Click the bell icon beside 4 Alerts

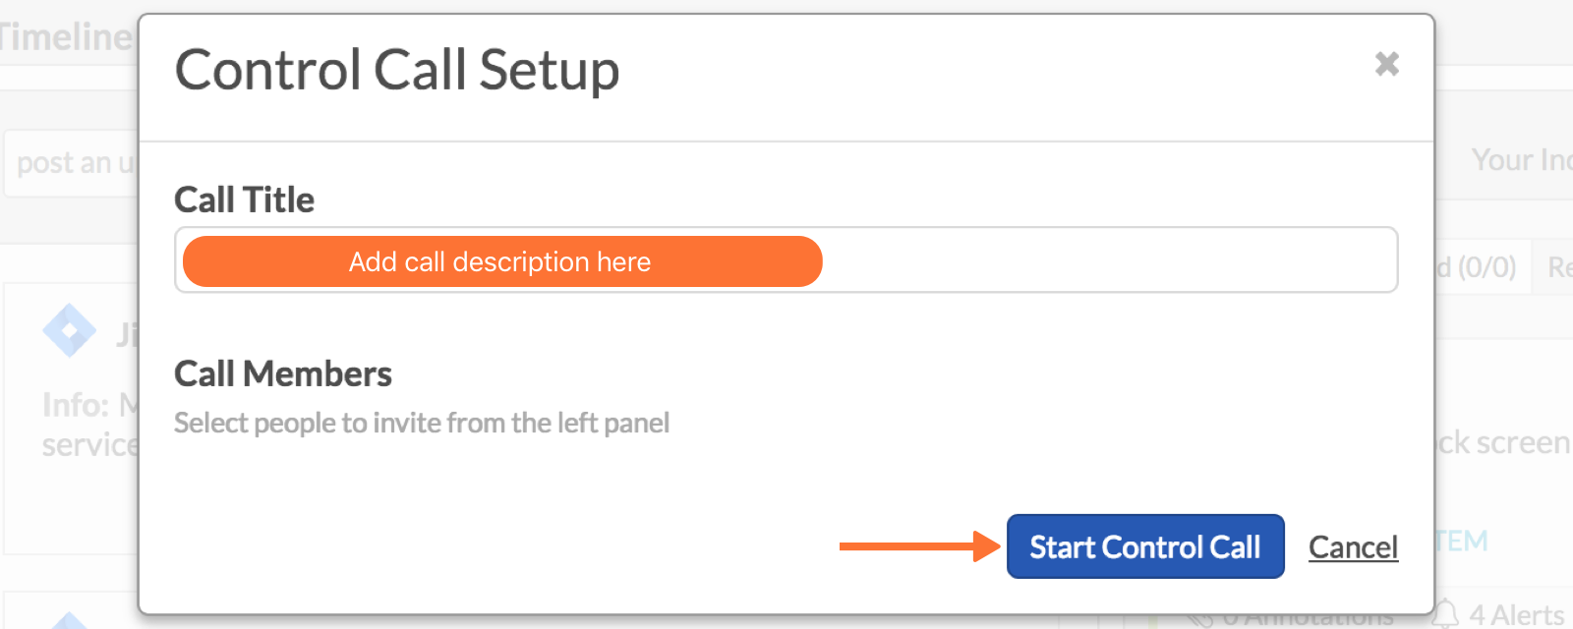1445,615
